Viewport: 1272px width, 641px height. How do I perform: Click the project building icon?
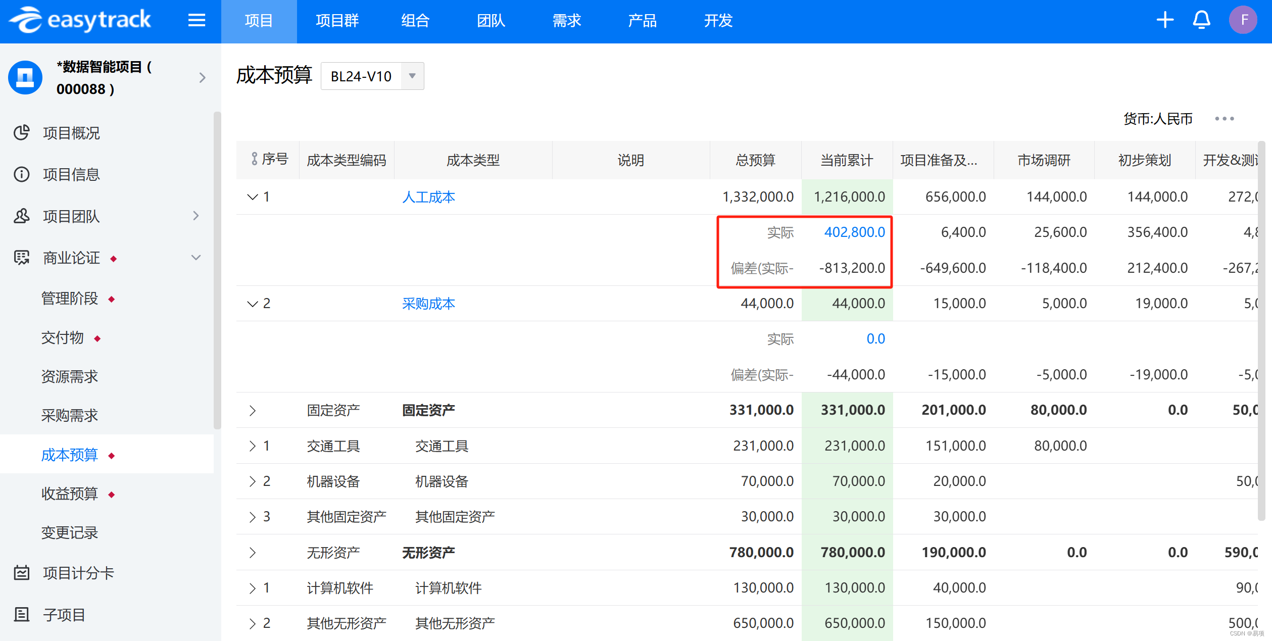[25, 78]
